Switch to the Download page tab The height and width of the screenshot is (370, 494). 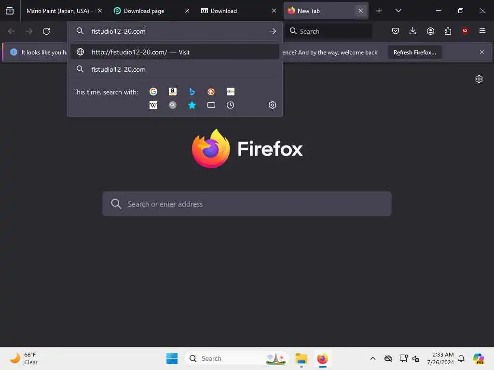point(144,11)
